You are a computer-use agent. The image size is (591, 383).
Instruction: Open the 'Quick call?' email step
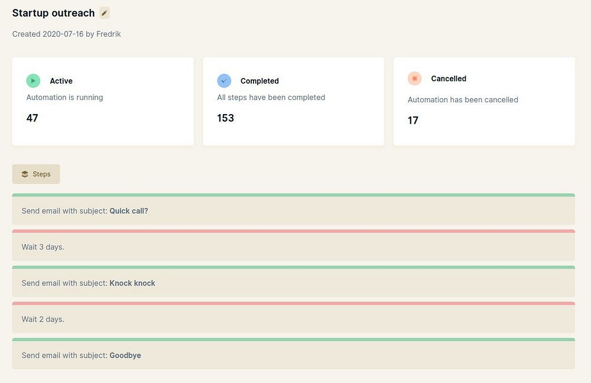[x=293, y=211]
